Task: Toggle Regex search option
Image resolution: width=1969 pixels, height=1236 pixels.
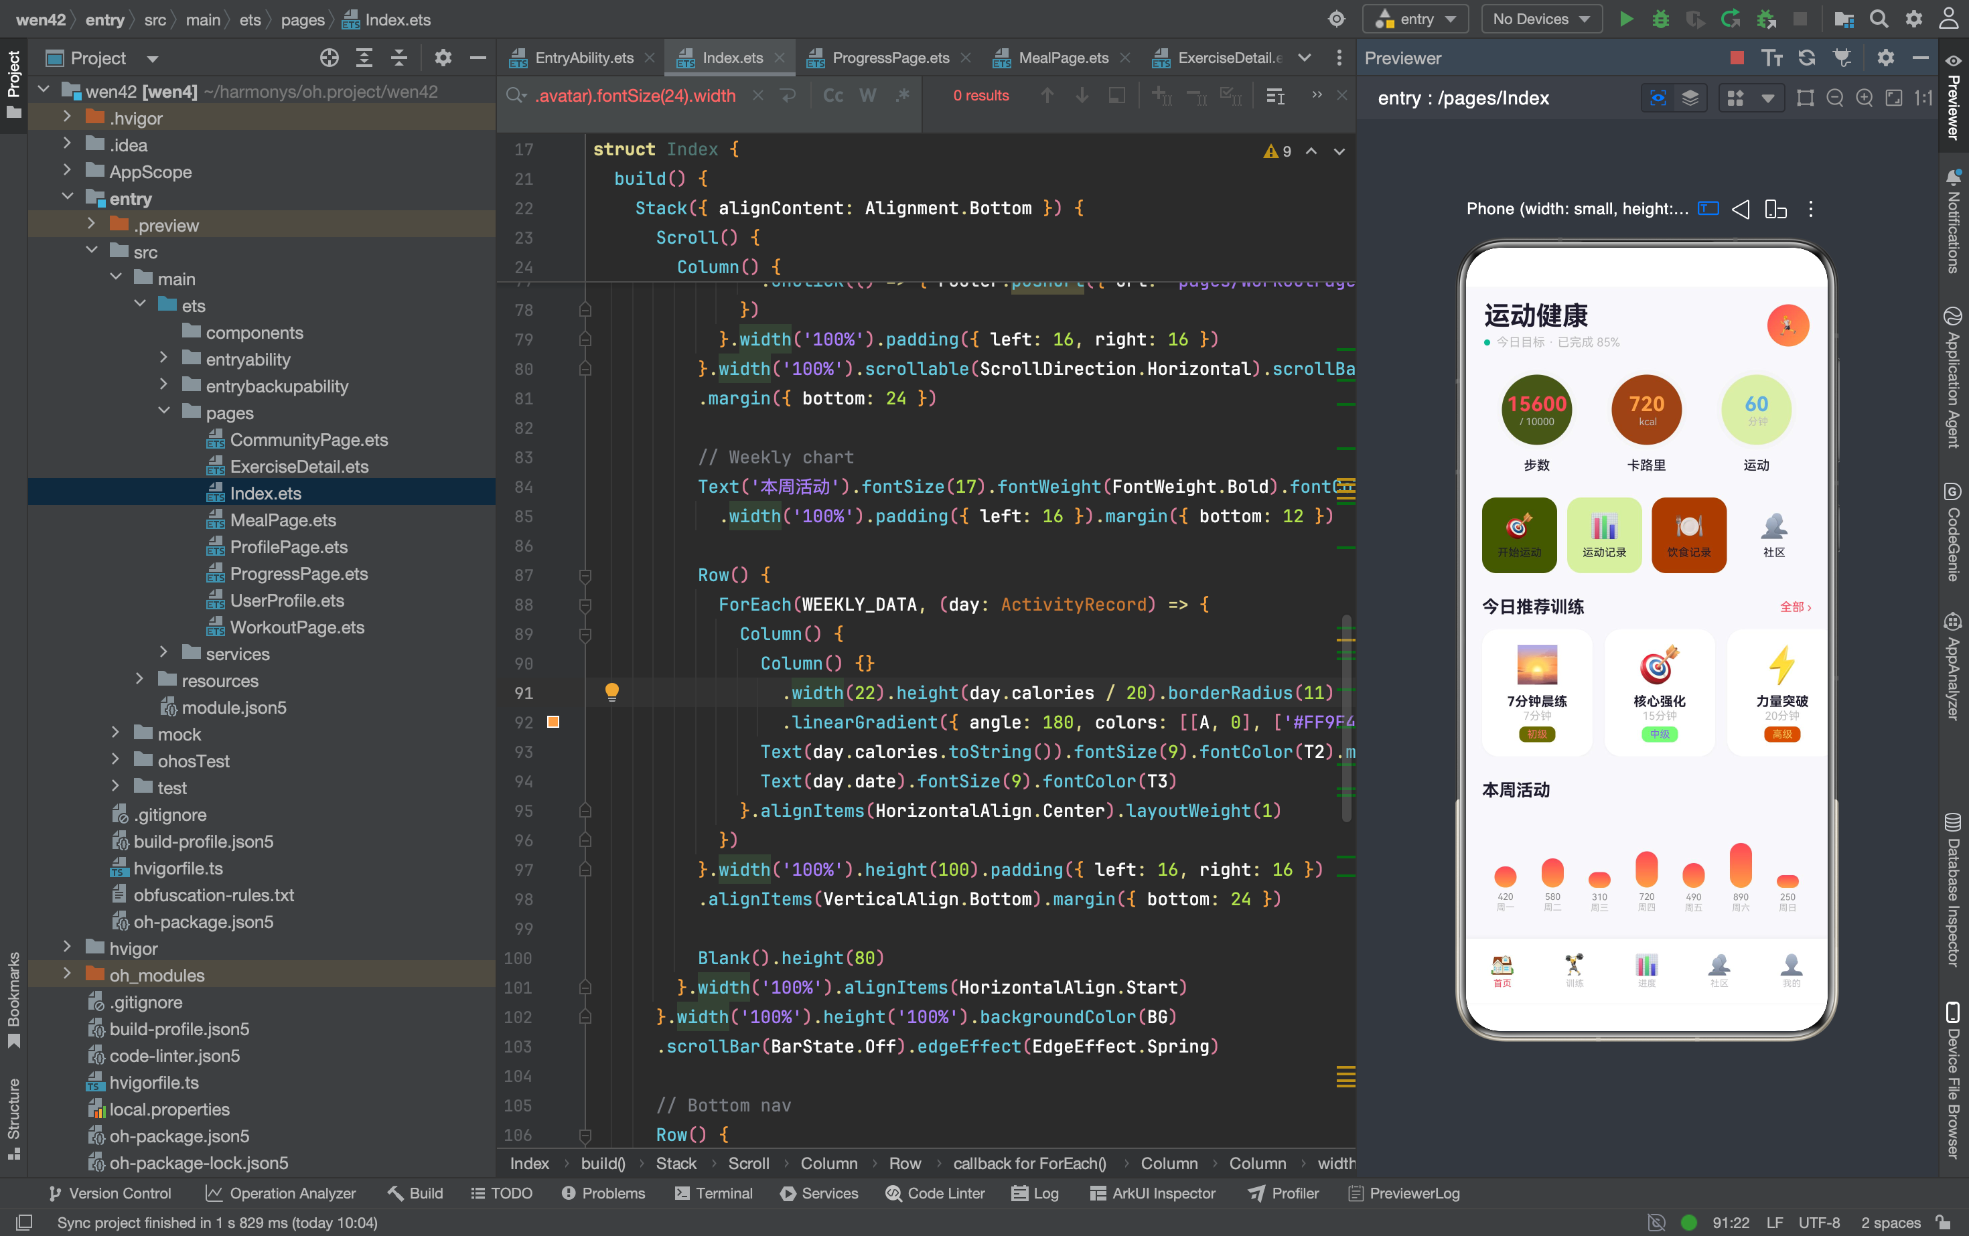Action: coord(903,96)
